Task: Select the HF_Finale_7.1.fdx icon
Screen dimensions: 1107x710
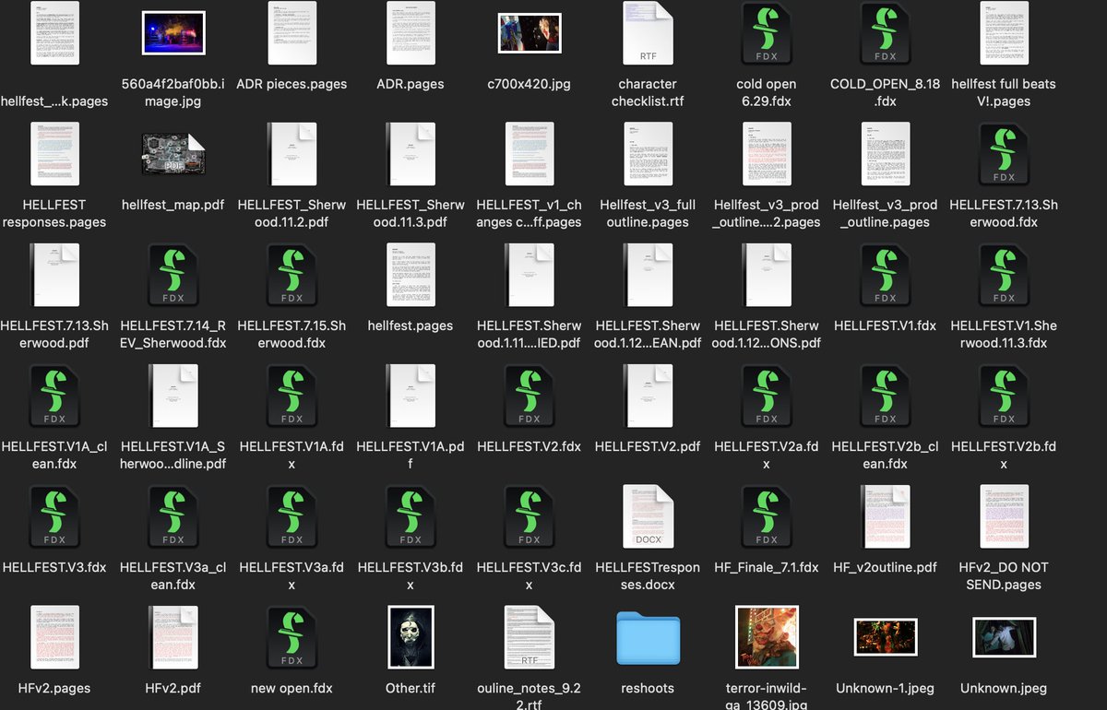Action: [x=767, y=516]
